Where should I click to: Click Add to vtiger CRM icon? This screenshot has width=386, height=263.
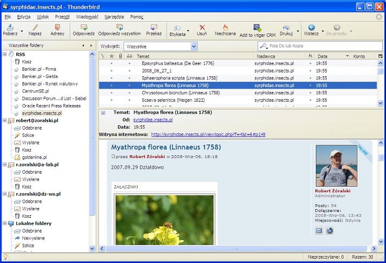pyautogui.click(x=258, y=27)
